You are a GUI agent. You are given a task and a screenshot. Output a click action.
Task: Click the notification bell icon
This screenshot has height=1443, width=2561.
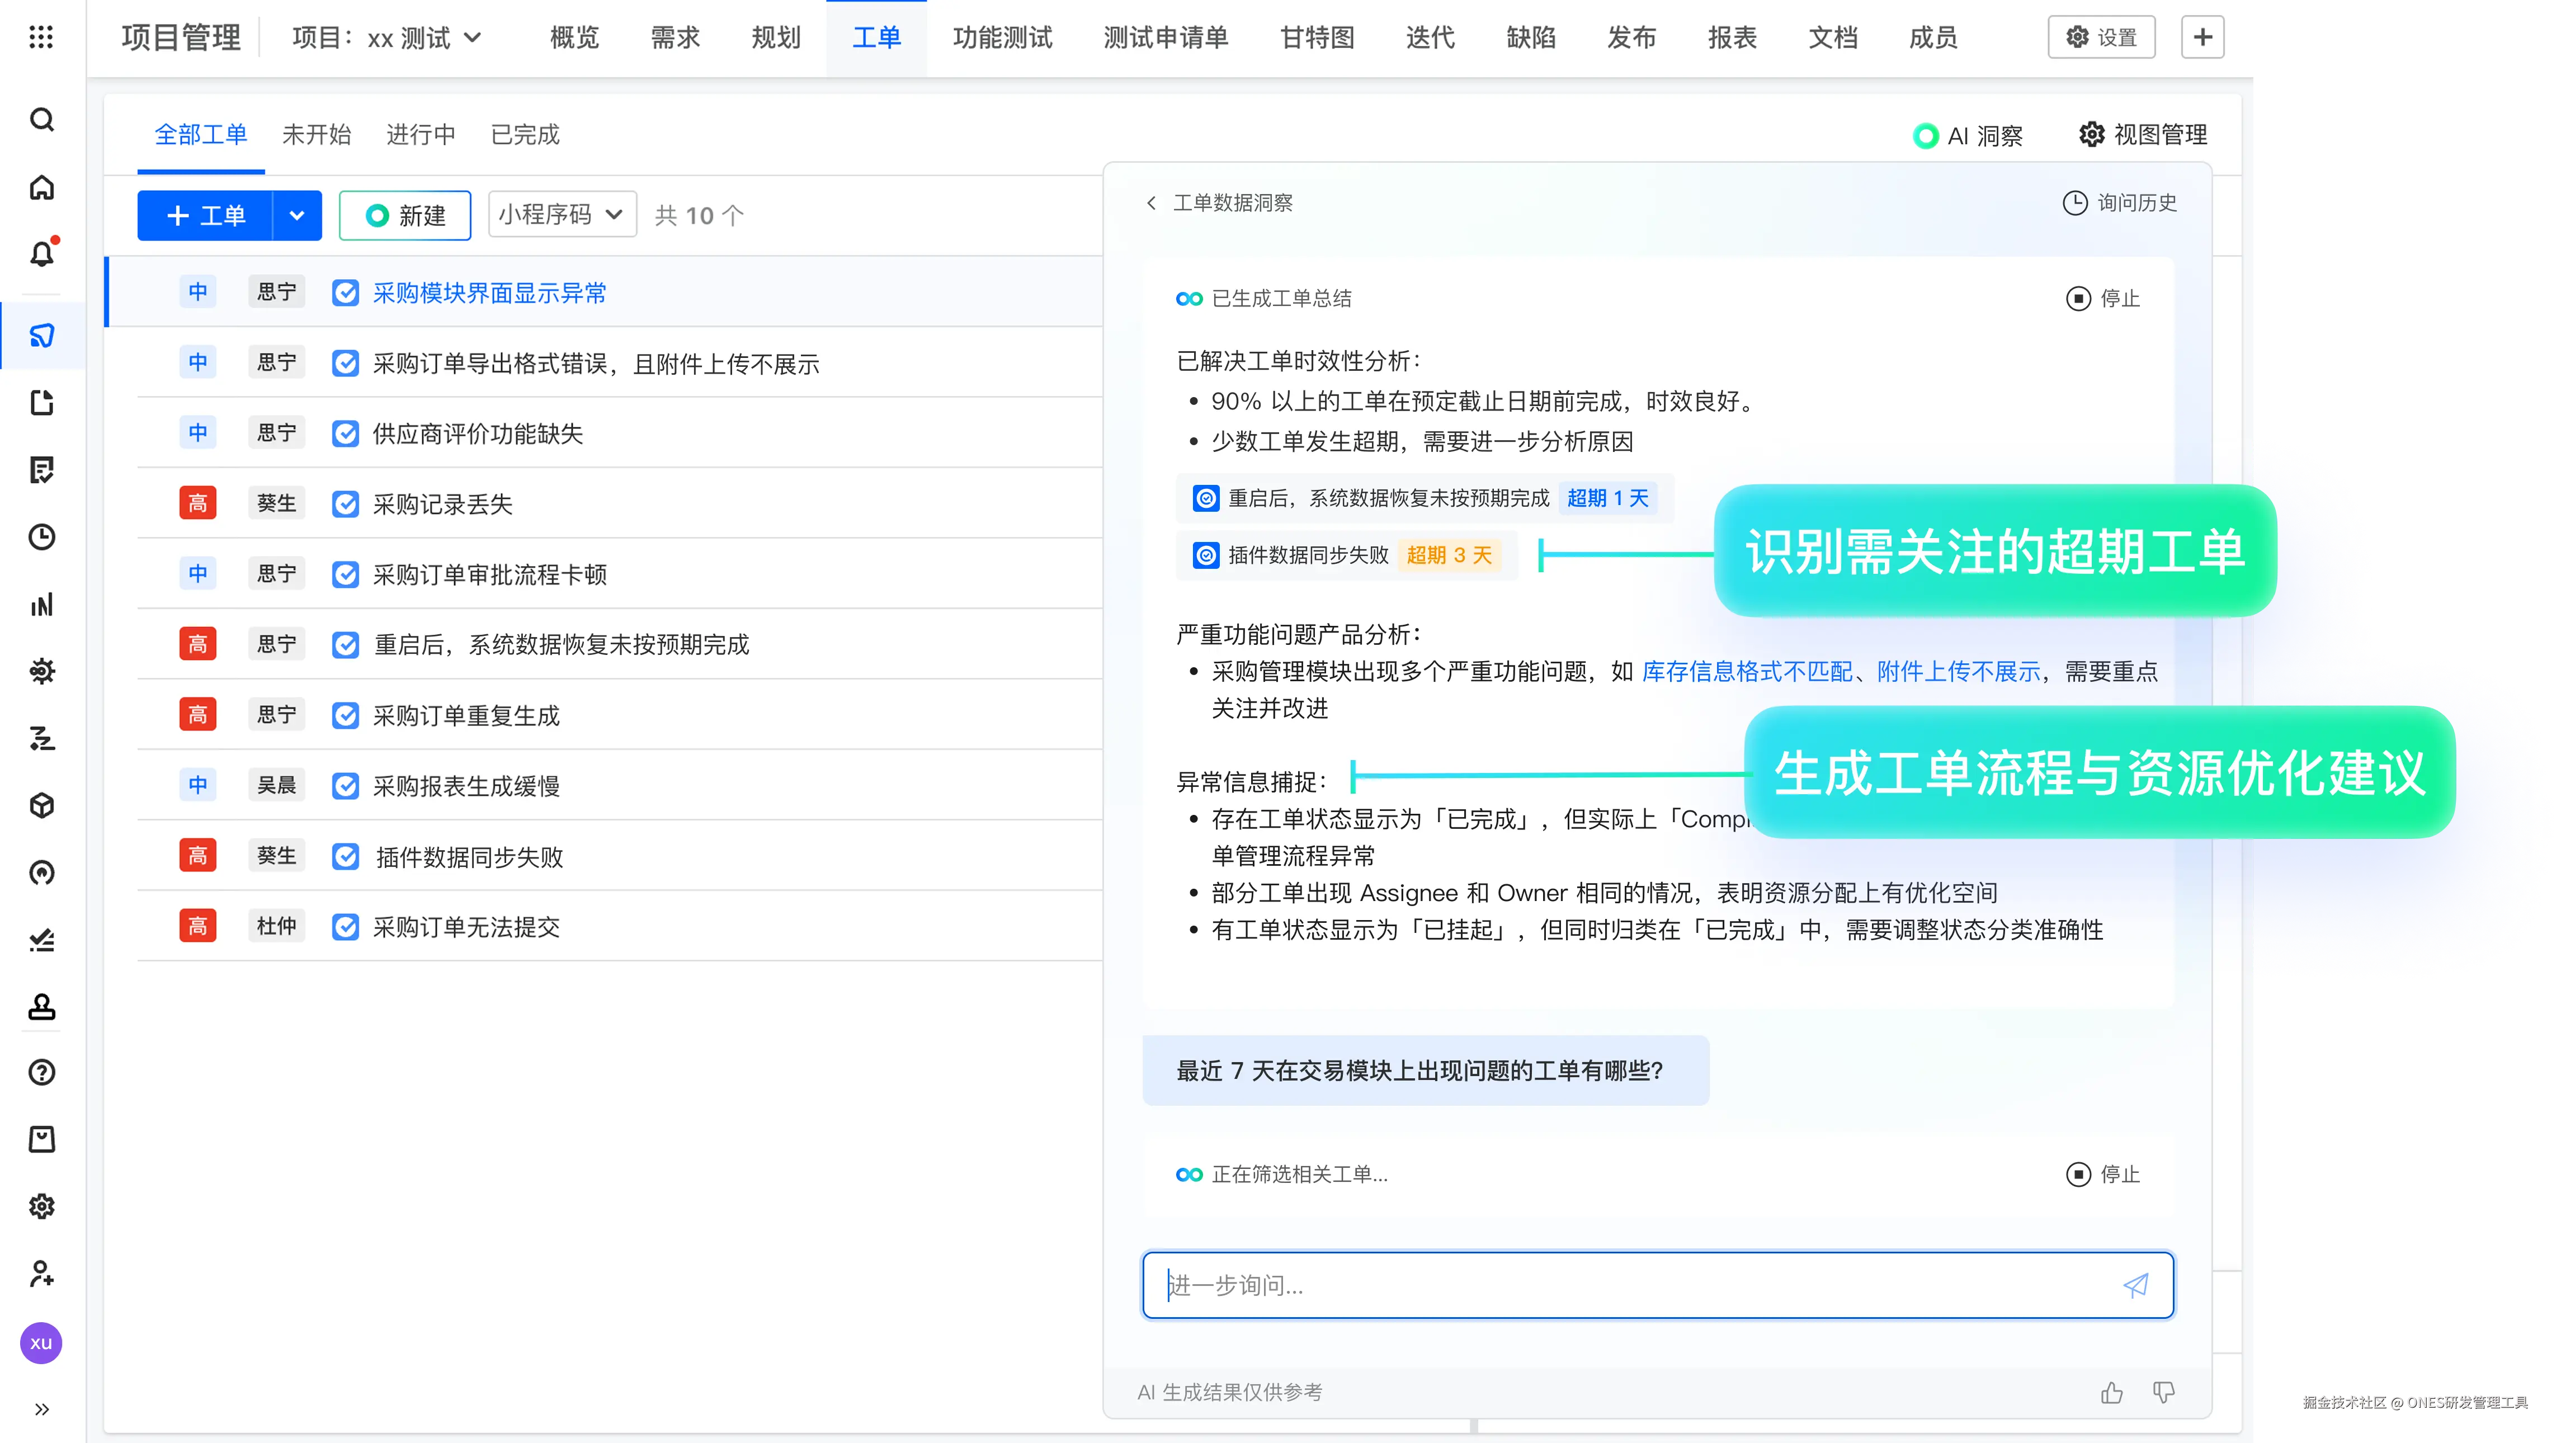pos(42,254)
